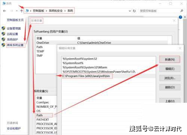Select ComSpec system variable
The image size is (187, 135).
coord(43,102)
